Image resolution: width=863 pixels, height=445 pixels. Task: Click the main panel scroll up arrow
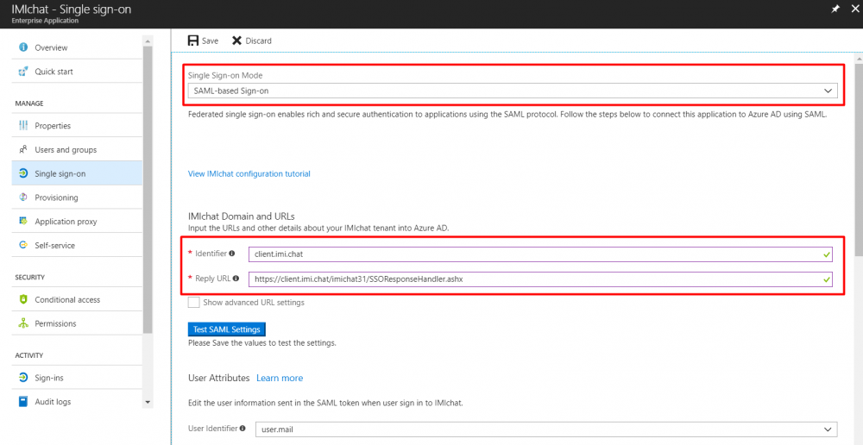[x=858, y=57]
